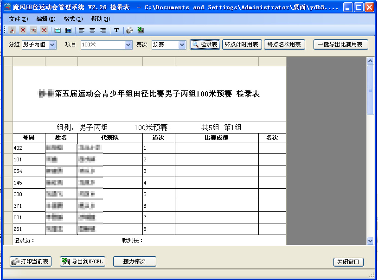Image resolution: width=378 pixels, height=280 pixels.
Task: Select the cell with number 145
Action: 29,183
